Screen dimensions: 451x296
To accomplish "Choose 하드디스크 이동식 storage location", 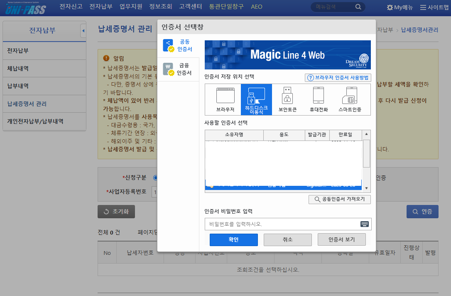I will pyautogui.click(x=256, y=100).
